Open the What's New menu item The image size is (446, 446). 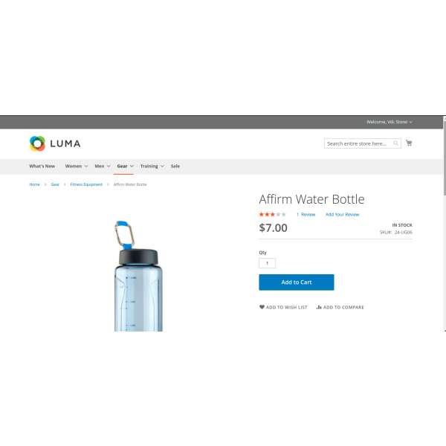[x=42, y=166]
